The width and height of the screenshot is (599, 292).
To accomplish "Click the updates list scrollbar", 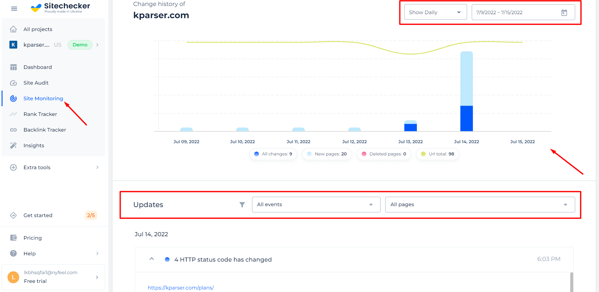I will (571, 282).
